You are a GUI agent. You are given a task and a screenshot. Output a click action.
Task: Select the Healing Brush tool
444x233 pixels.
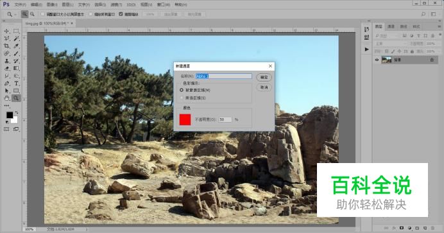[x=7, y=53]
